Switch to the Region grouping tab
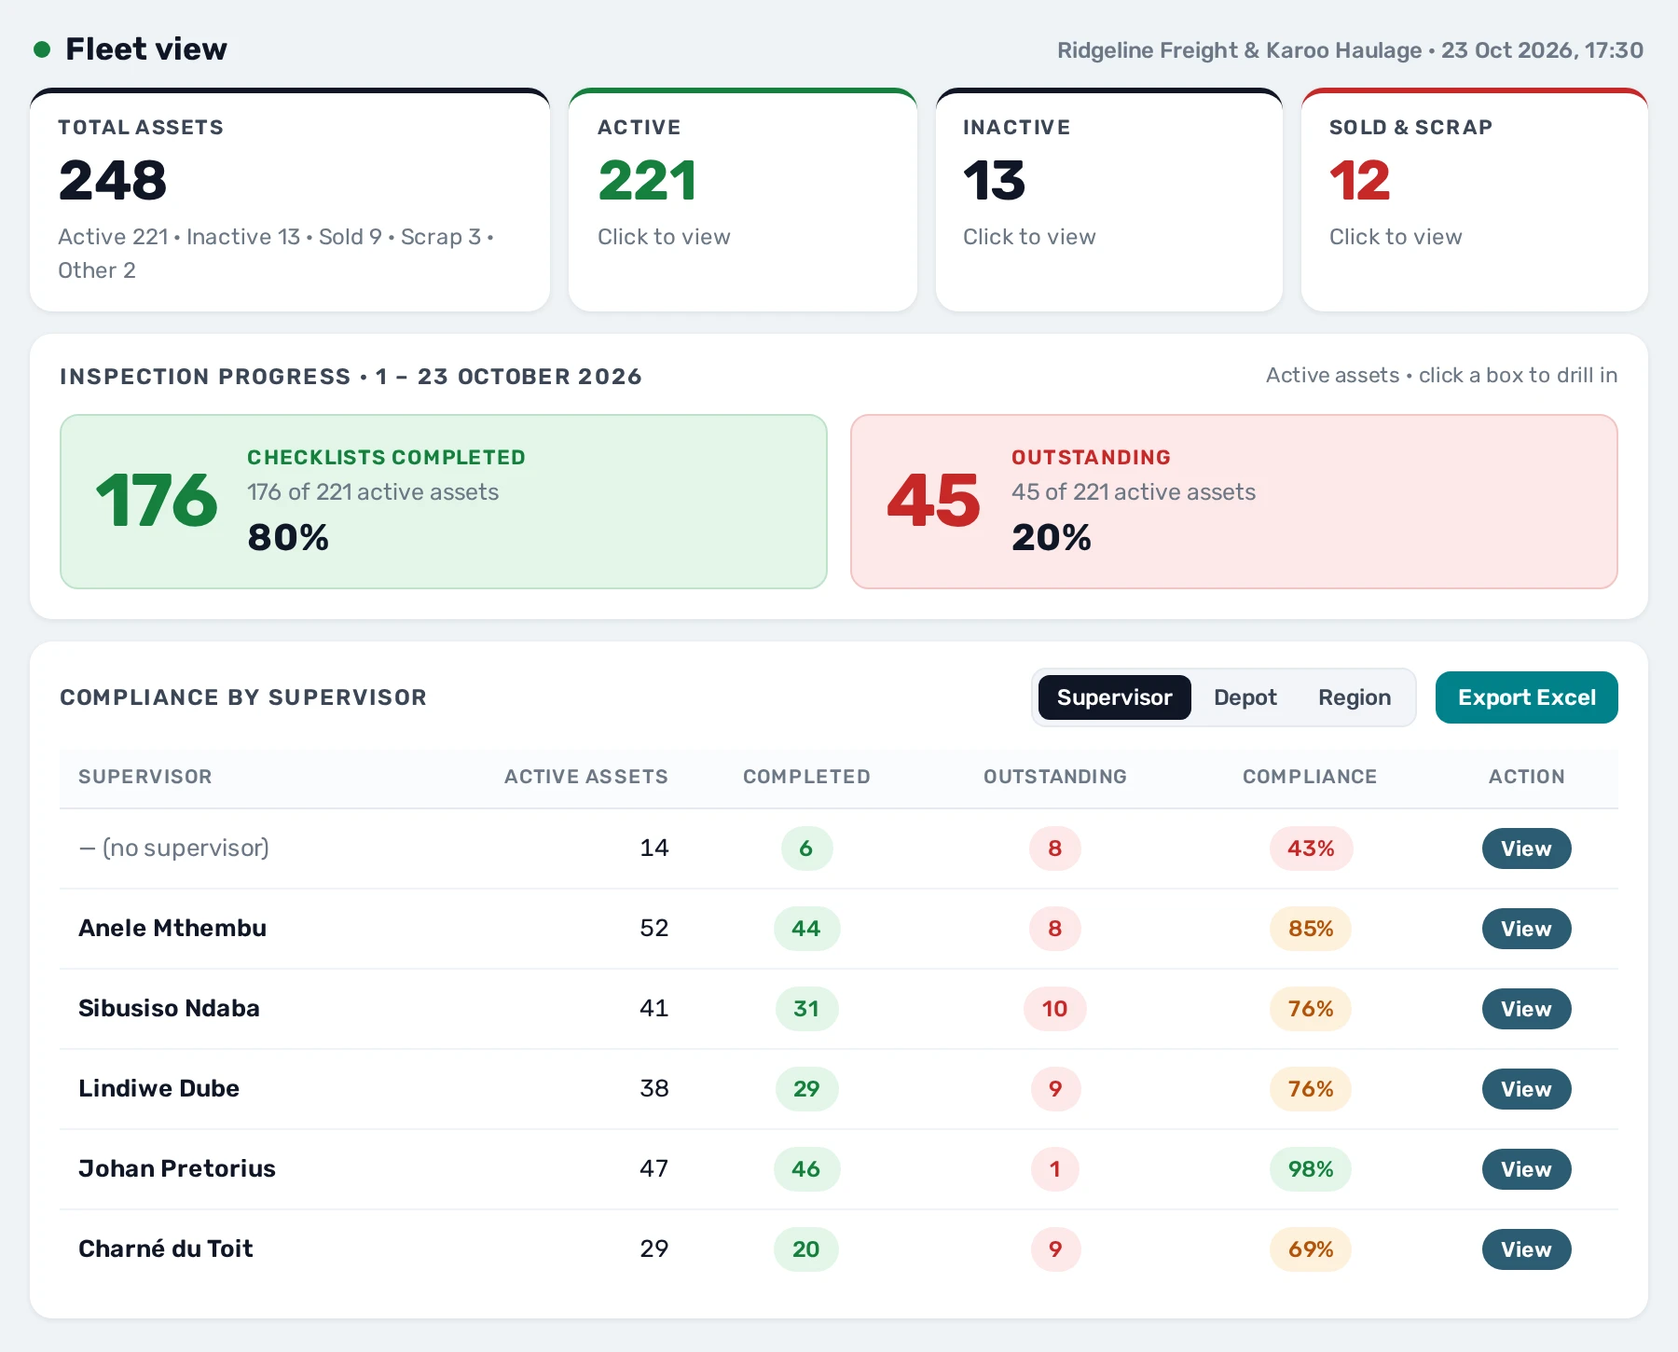The width and height of the screenshot is (1678, 1352). [x=1355, y=697]
